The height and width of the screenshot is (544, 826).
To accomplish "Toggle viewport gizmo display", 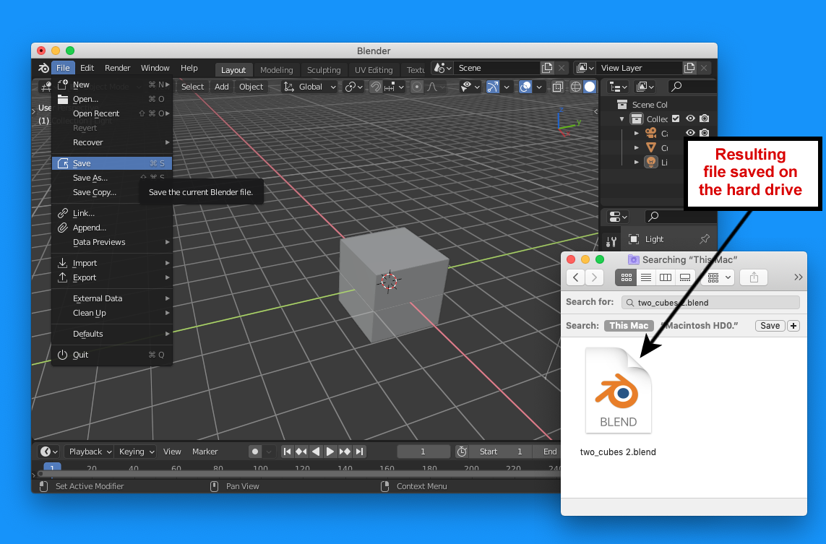I will [x=493, y=87].
